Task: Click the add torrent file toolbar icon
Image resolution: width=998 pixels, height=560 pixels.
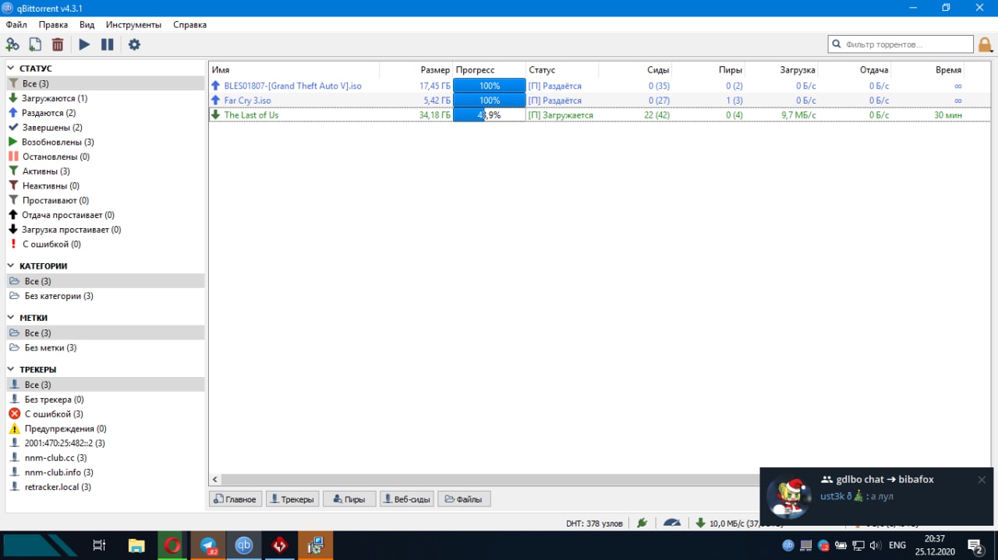Action: (35, 44)
